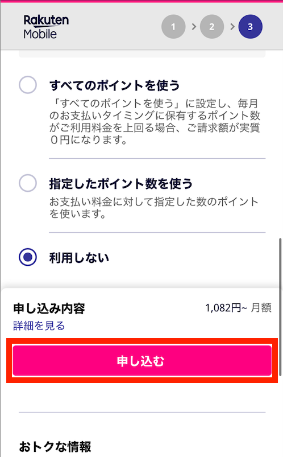
Task: Click the Rakuten Mobile logo
Action: [x=46, y=27]
